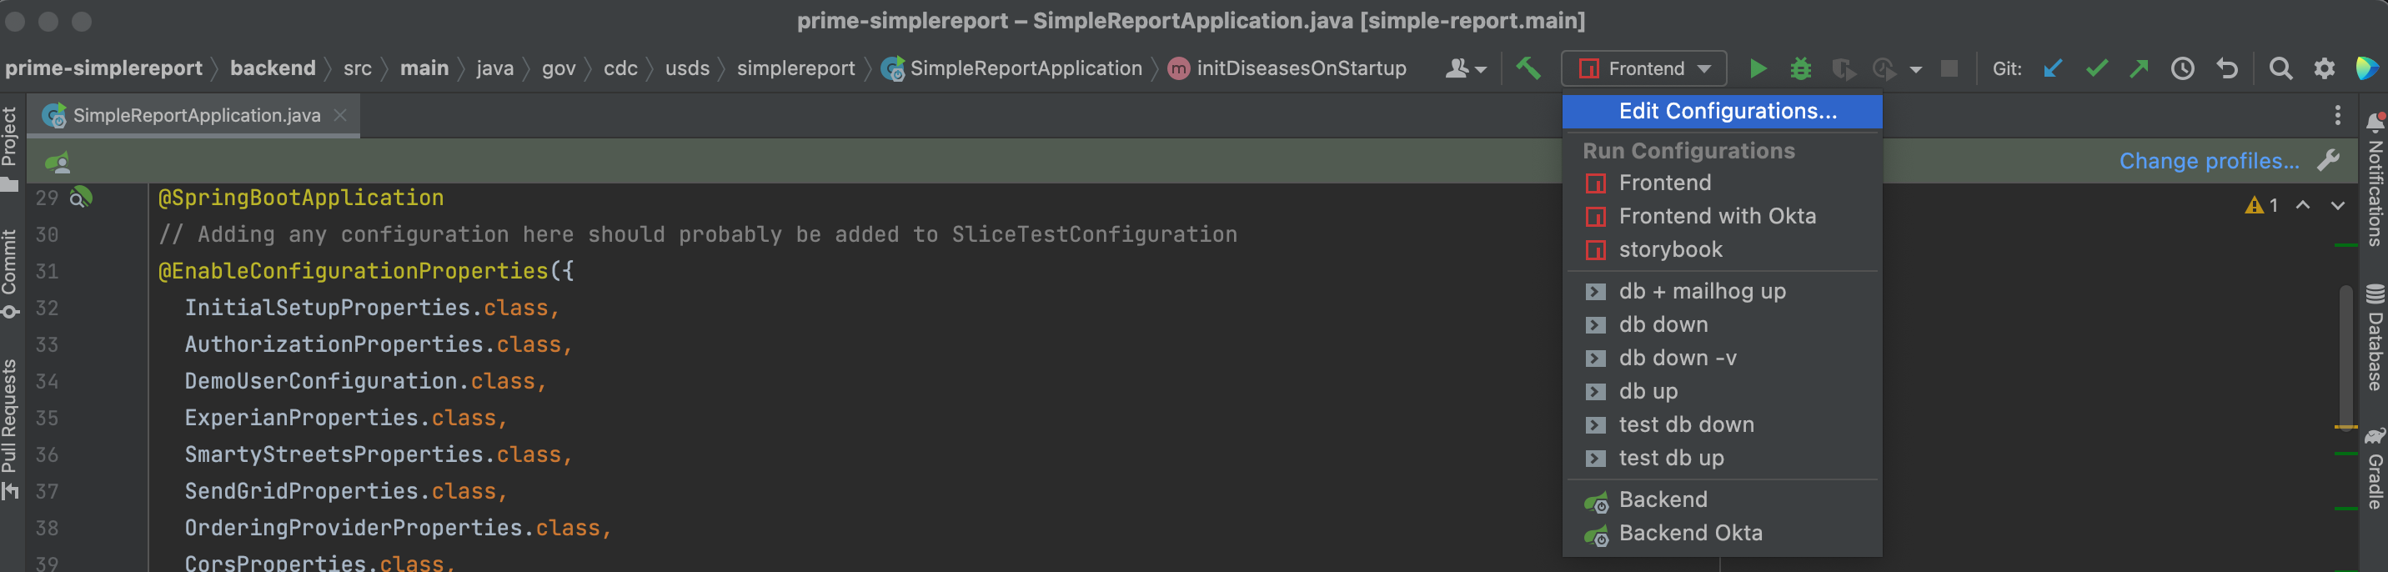Open Search Everywhere magnifier icon
Viewport: 2388px width, 572px height.
click(x=2280, y=68)
